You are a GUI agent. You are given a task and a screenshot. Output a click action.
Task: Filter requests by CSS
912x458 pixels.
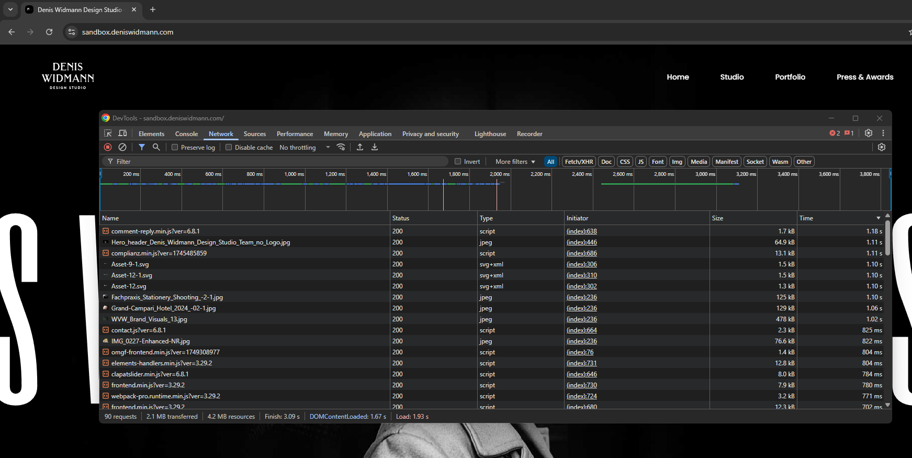625,162
